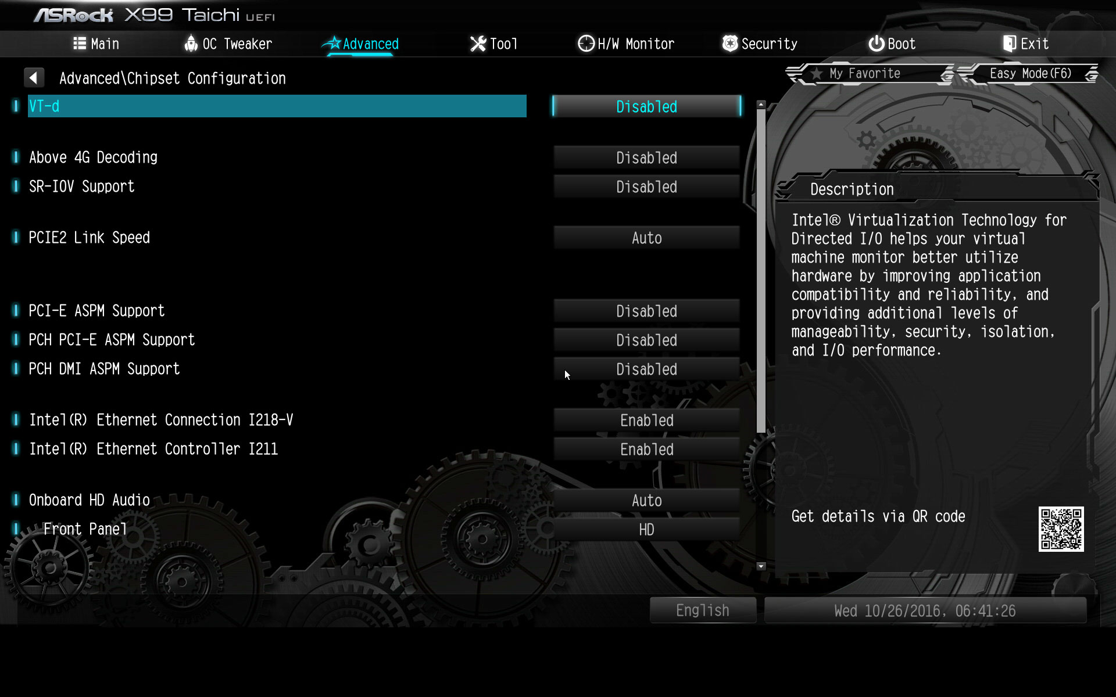Toggle SR-IOV Support setting

[646, 186]
